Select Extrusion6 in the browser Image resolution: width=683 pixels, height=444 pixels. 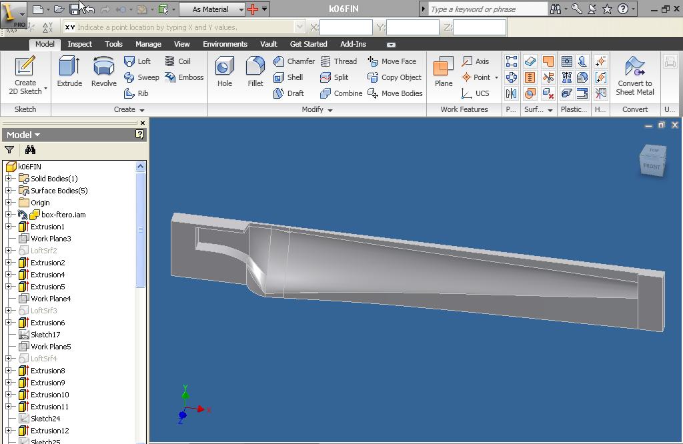tap(48, 323)
